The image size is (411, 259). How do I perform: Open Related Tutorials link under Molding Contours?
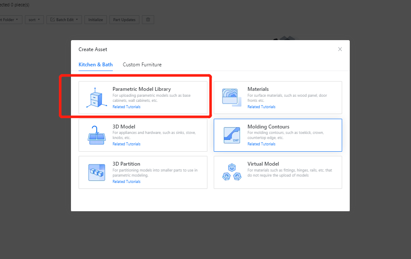coord(261,144)
